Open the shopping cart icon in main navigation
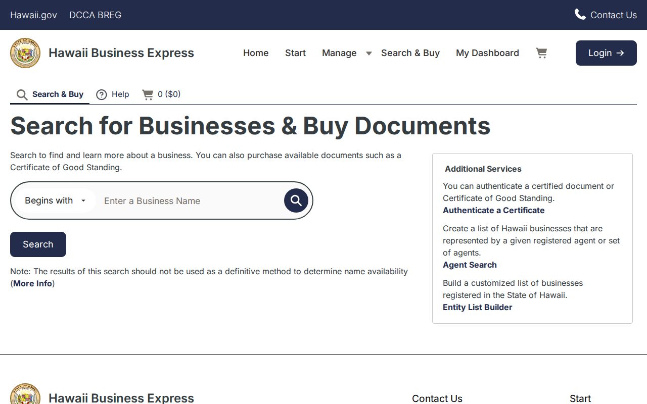The image size is (647, 404). pyautogui.click(x=541, y=53)
